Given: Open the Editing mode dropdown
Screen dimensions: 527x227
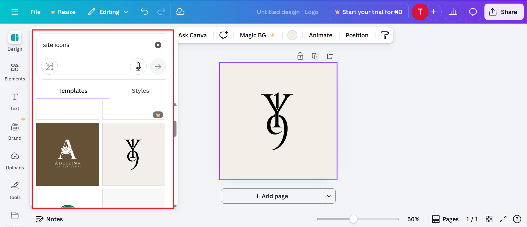Looking at the screenshot, I should [x=108, y=12].
